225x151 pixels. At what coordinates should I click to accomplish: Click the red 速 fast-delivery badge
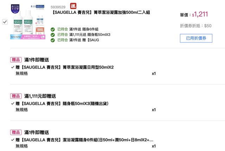point(73,6)
